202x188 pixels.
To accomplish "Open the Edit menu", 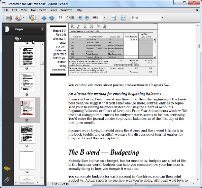I will click(15, 10).
